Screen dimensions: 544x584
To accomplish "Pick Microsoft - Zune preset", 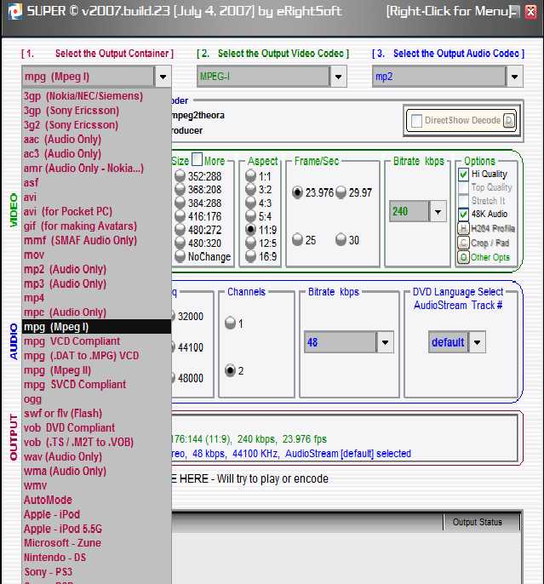I will [96, 543].
